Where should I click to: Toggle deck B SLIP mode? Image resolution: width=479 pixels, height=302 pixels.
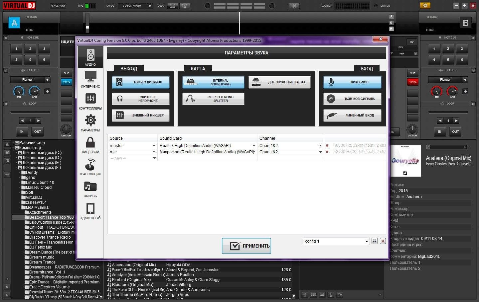[x=413, y=73]
